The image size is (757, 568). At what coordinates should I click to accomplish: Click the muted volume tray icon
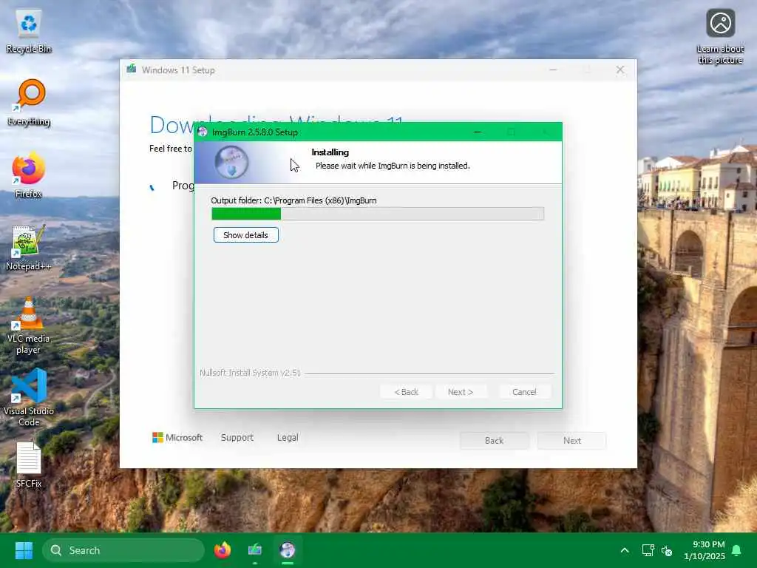point(667,550)
